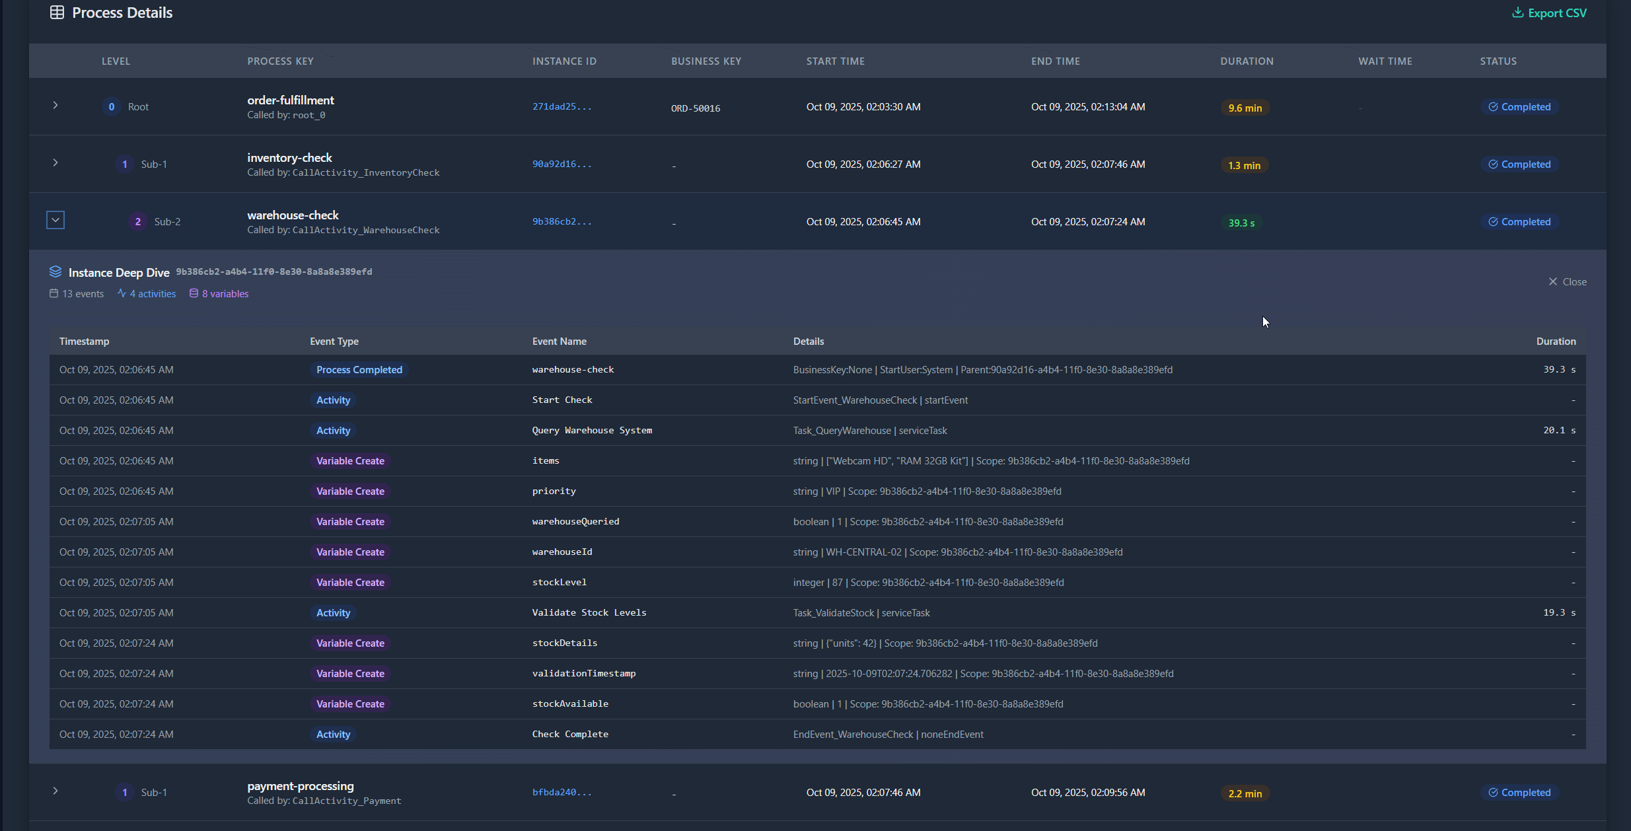Viewport: 1631px width, 831px height.
Task: Click the Export CSV download icon
Action: [x=1517, y=13]
